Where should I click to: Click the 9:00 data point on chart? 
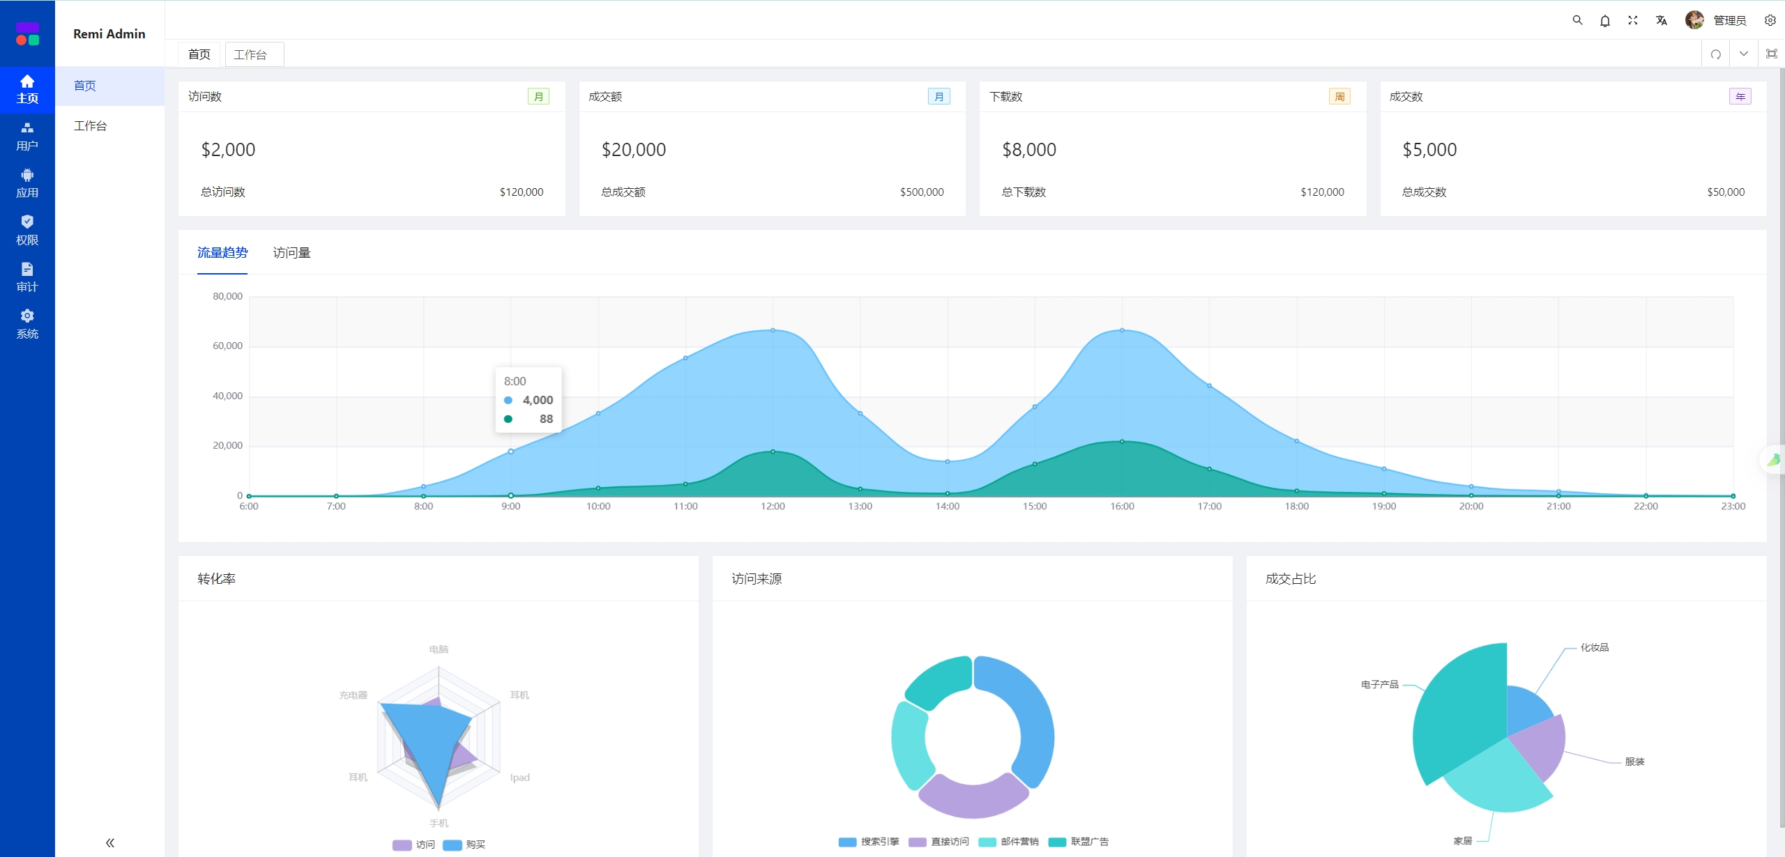click(511, 451)
